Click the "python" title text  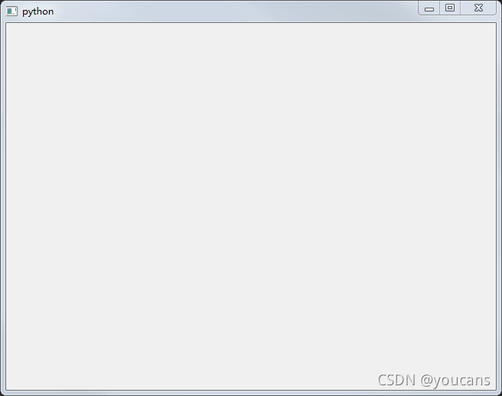pos(37,11)
